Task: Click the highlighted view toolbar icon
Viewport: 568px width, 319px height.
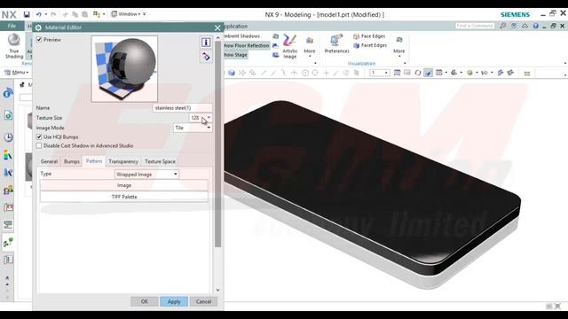Action: [x=428, y=73]
